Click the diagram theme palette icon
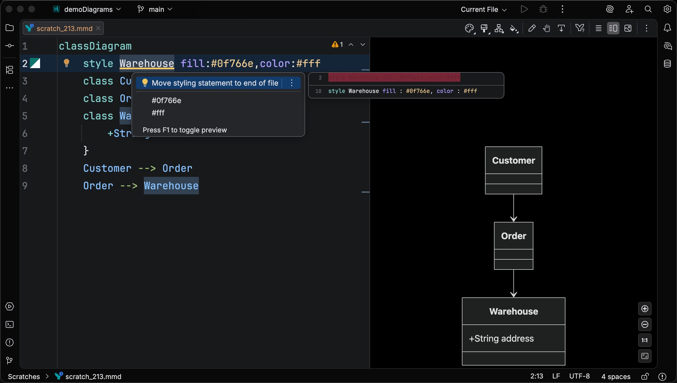677x383 pixels. tap(470, 28)
